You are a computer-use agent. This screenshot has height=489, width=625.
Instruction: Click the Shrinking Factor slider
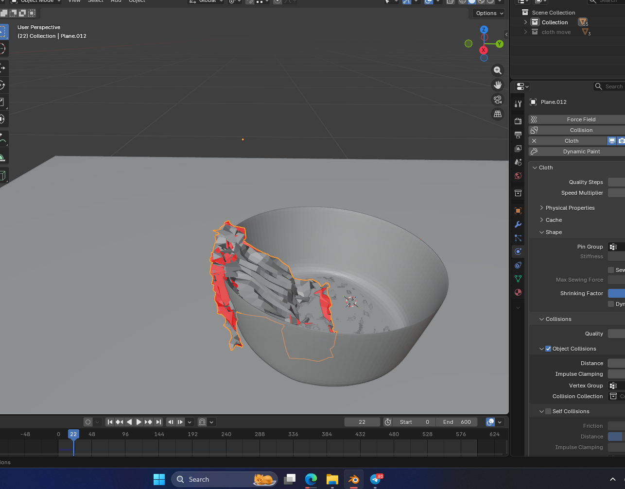616,293
